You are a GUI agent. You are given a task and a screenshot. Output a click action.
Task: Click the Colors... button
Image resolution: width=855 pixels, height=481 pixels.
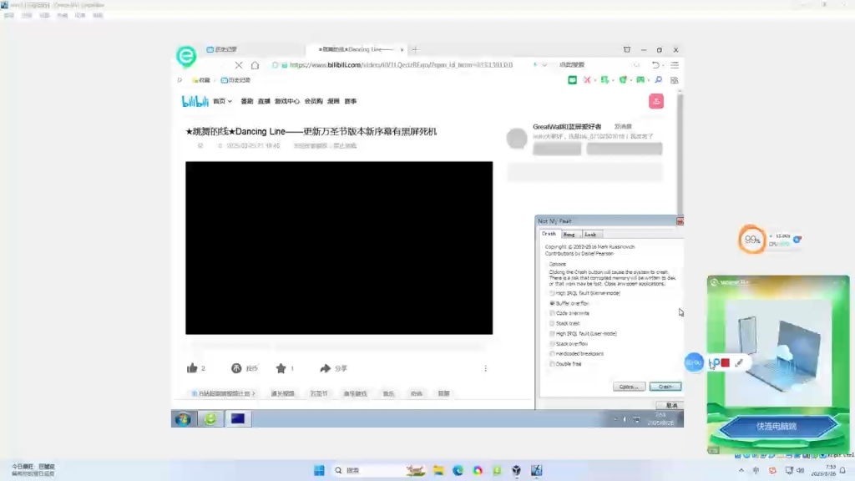click(x=629, y=387)
